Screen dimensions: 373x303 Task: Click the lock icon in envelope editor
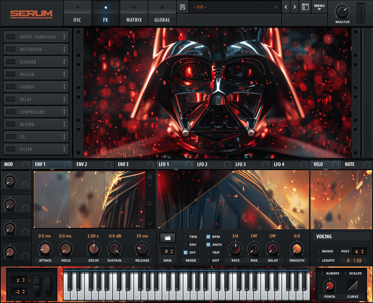coord(150,177)
